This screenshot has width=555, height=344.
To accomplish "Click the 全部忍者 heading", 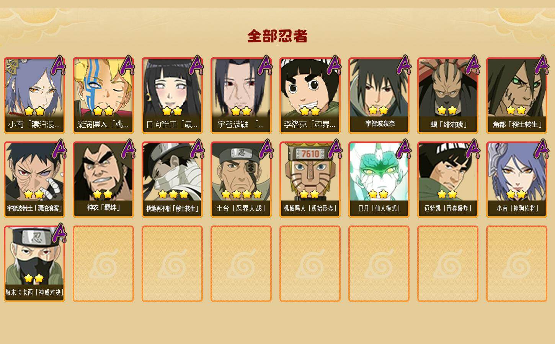I will (x=277, y=36).
